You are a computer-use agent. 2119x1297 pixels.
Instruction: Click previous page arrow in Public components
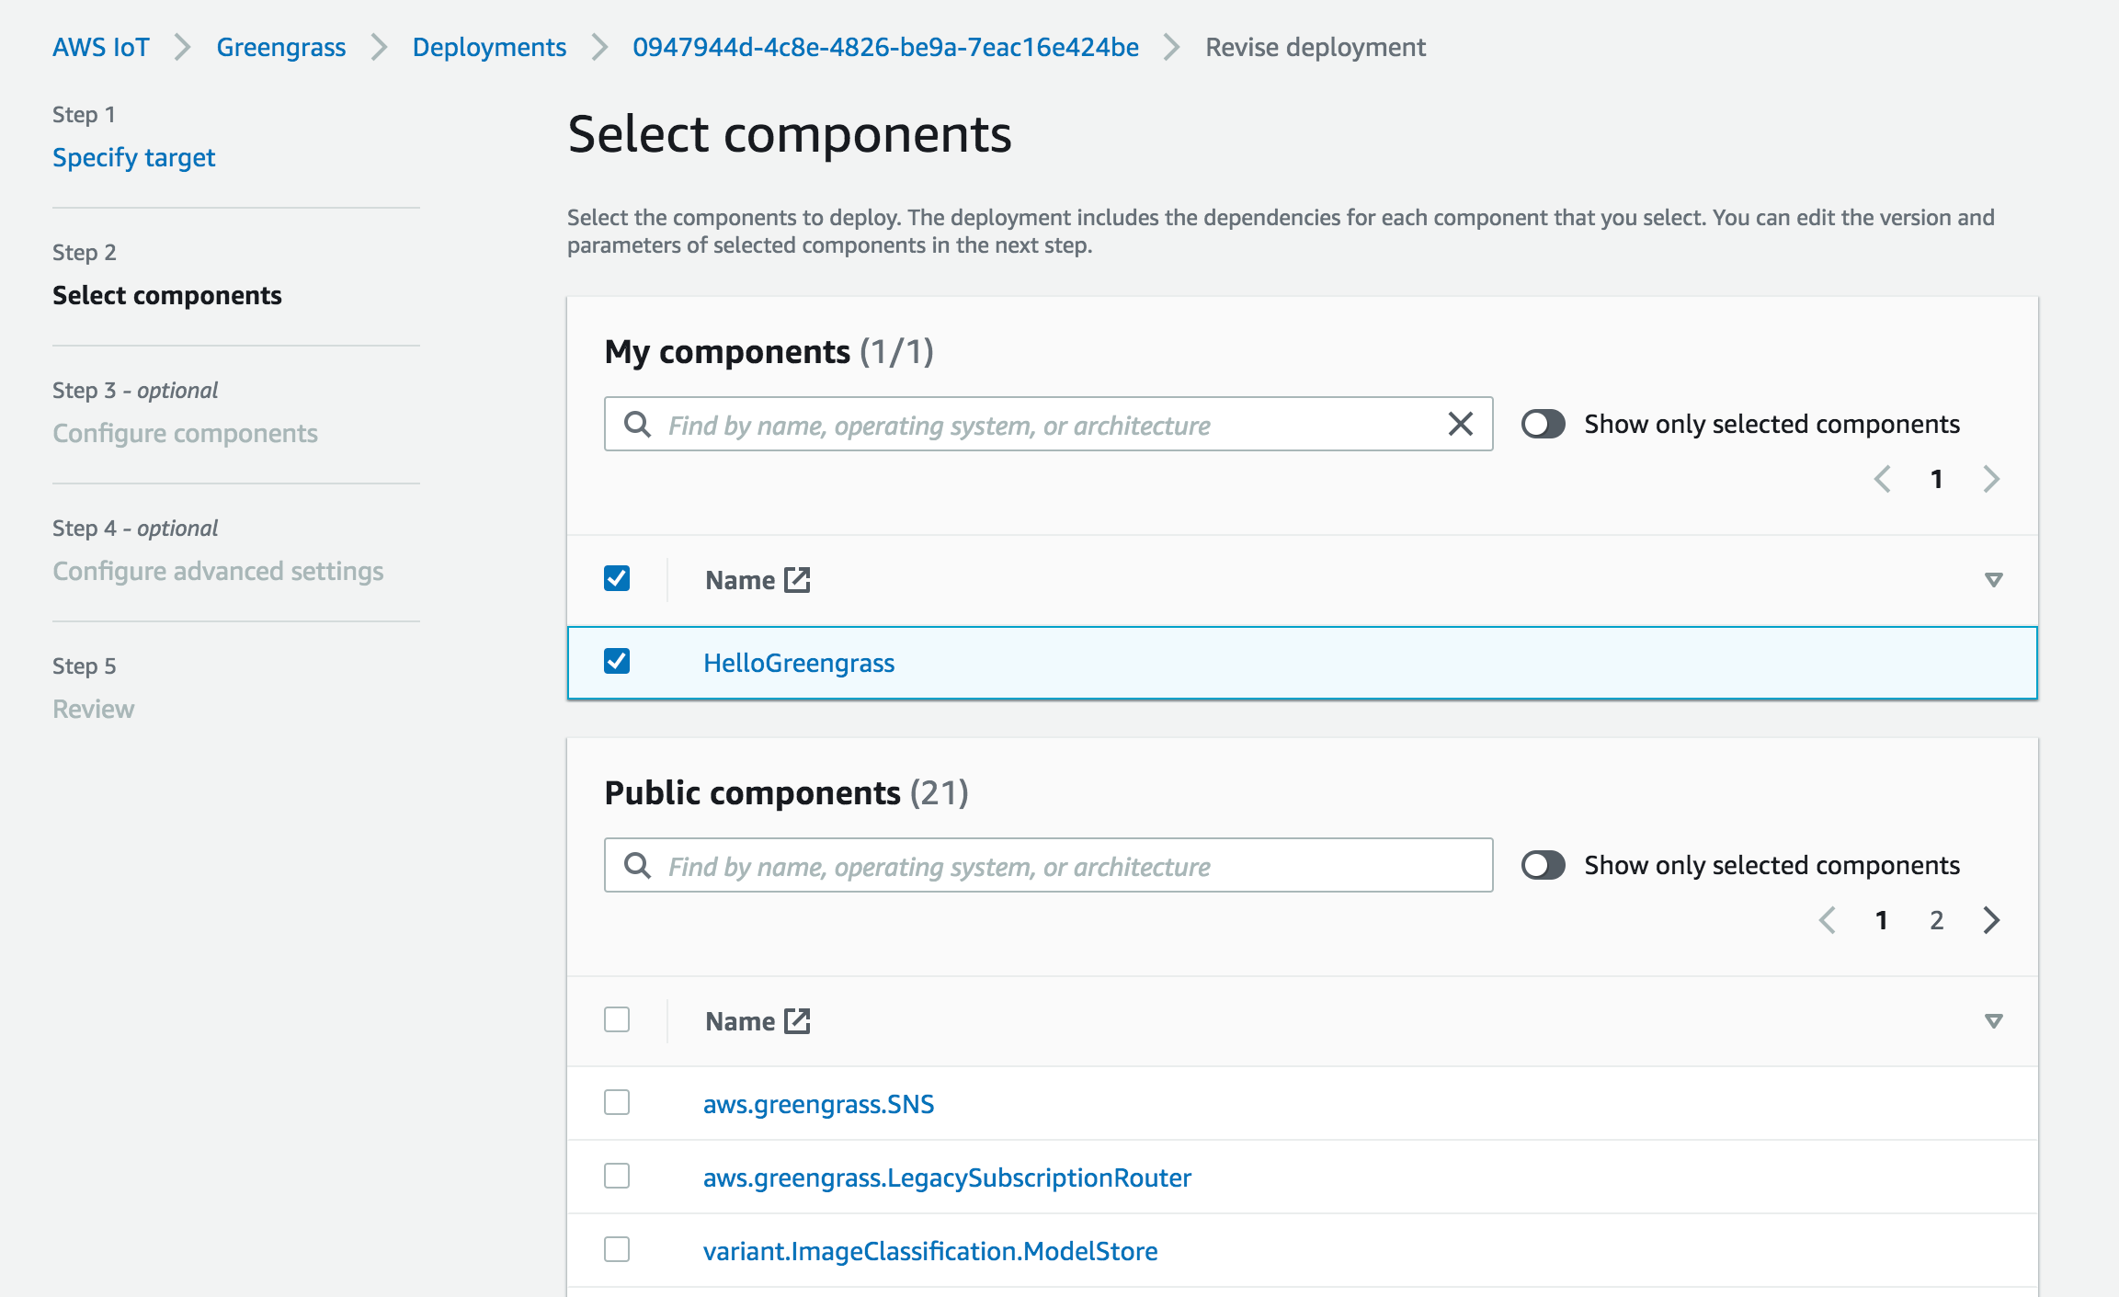pyautogui.click(x=1828, y=920)
